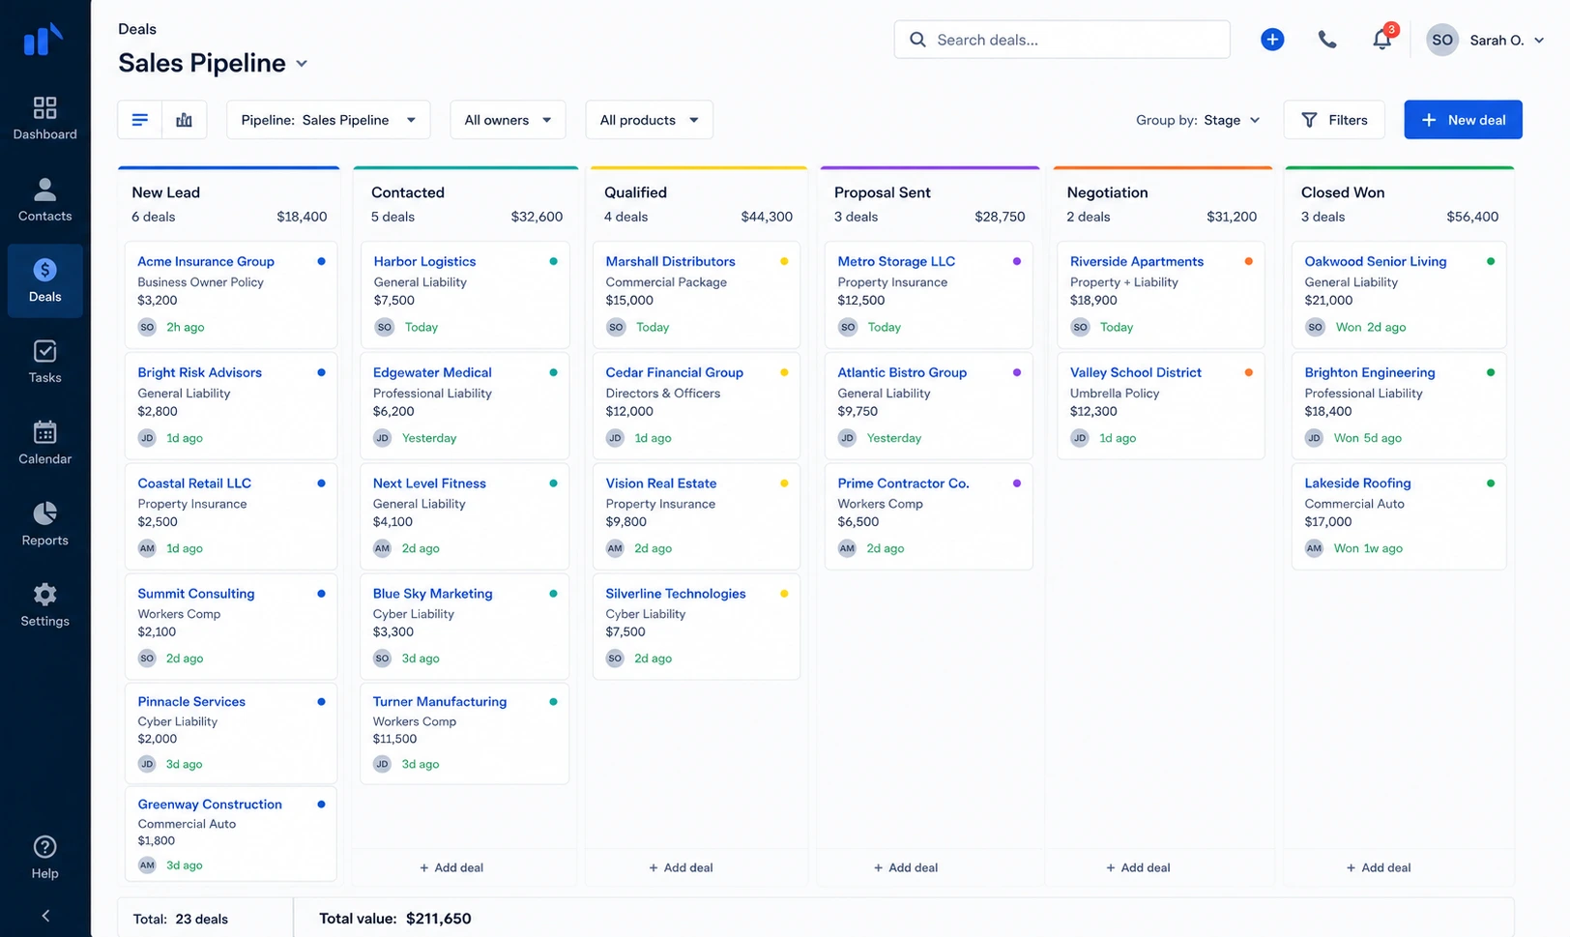The image size is (1570, 937).
Task: Click the SO avatar in header
Action: point(1442,40)
